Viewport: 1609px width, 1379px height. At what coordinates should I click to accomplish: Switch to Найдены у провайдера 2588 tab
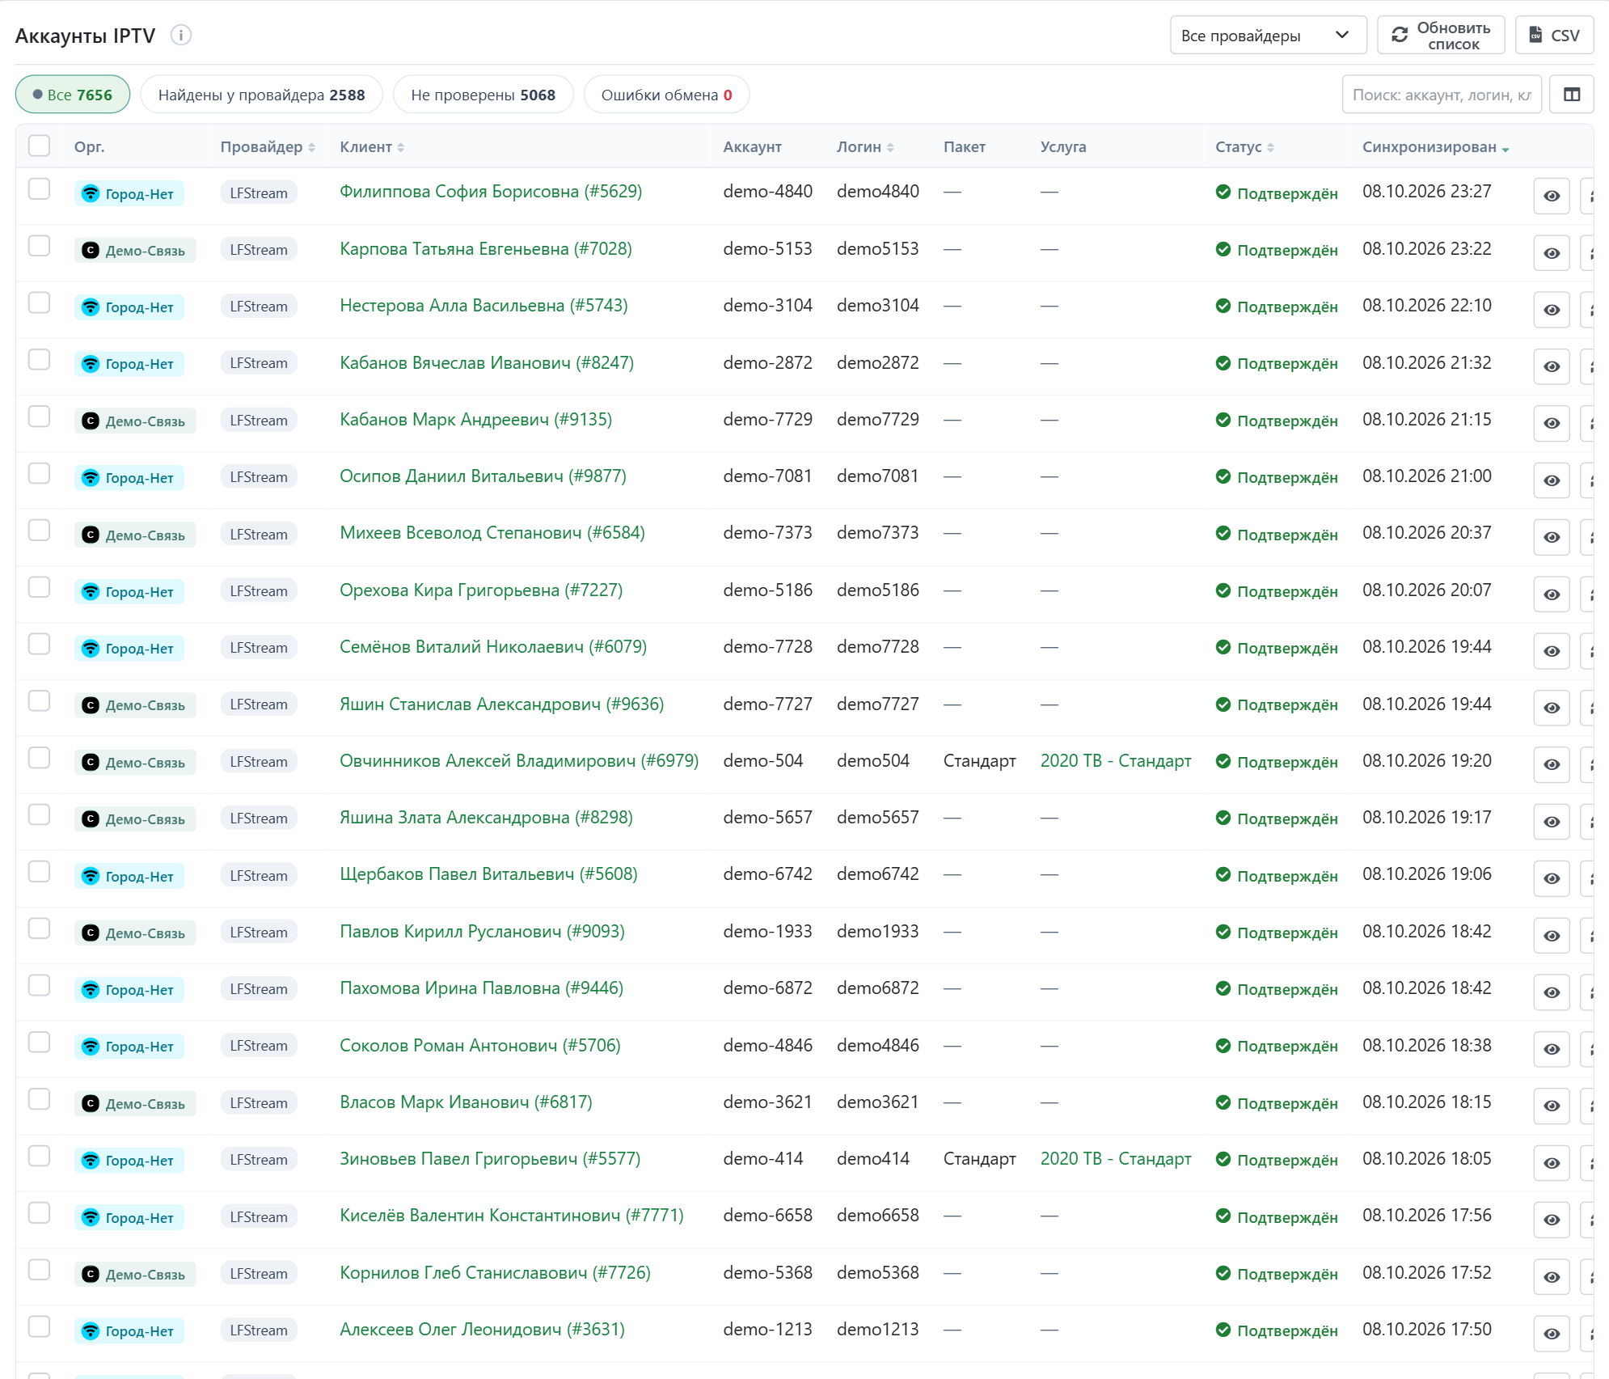[261, 95]
